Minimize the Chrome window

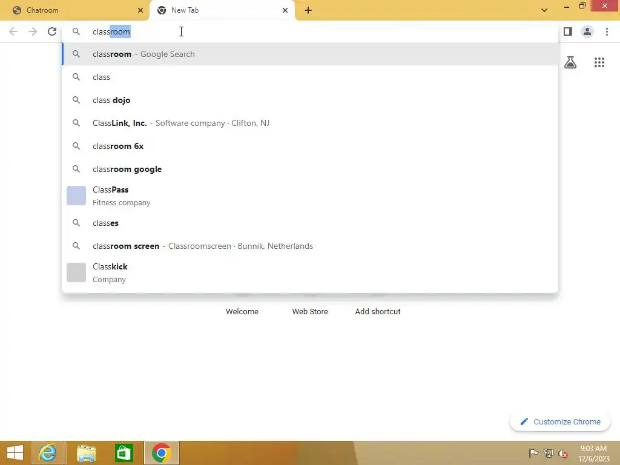[567, 6]
